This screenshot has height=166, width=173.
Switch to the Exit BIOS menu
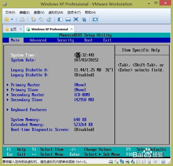coord(107,40)
